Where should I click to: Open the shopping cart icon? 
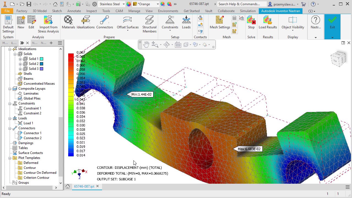(304, 4)
